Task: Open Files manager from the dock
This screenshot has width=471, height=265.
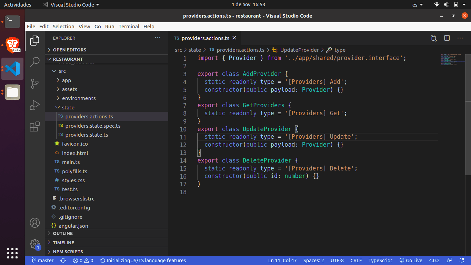Action: pyautogui.click(x=12, y=92)
